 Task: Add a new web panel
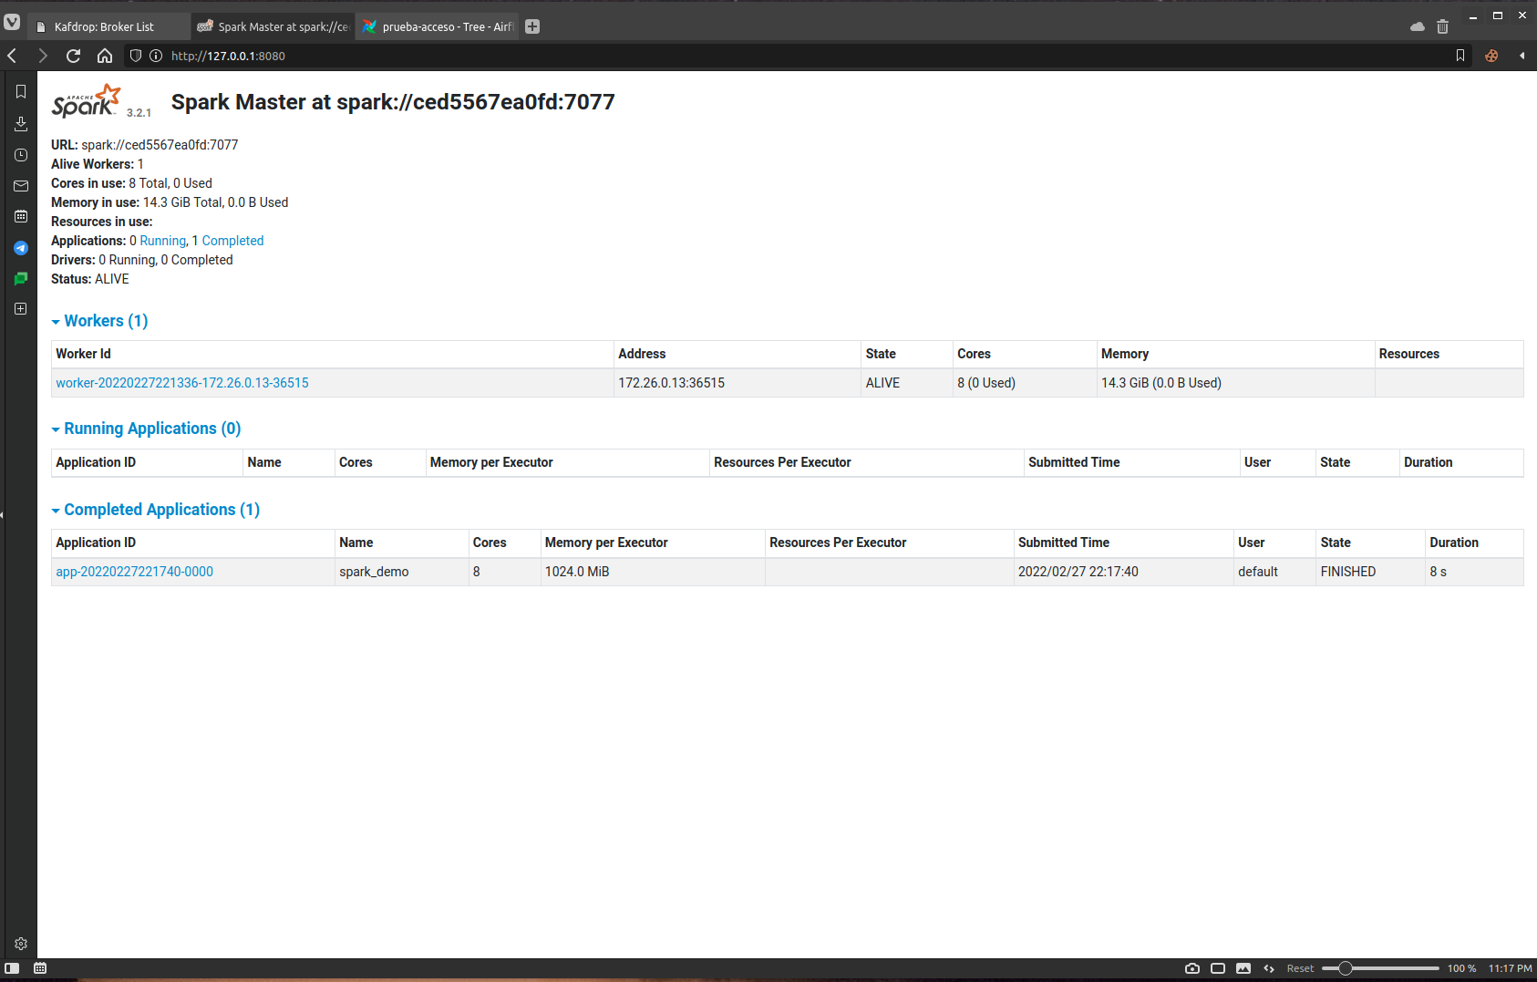point(21,309)
